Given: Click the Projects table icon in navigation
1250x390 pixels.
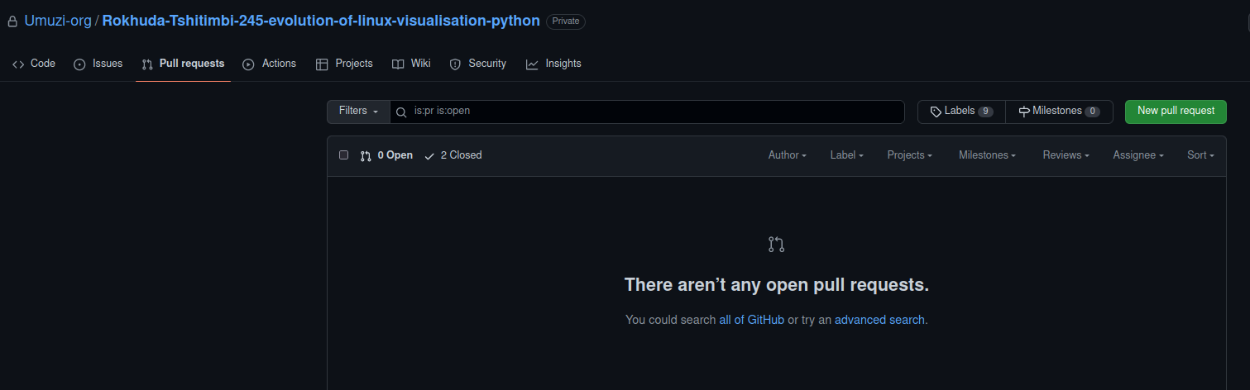Looking at the screenshot, I should [322, 64].
